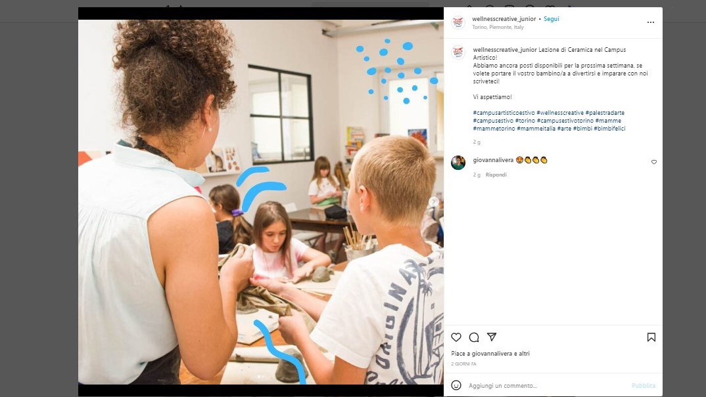
Task: Click the Segui follow link
Action: click(x=551, y=19)
